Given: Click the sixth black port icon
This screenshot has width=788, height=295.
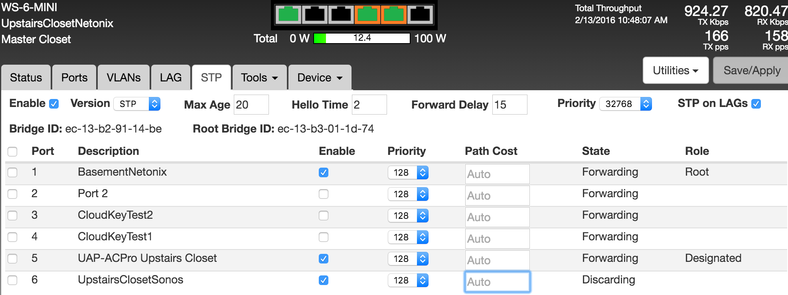Looking at the screenshot, I should pos(420,15).
